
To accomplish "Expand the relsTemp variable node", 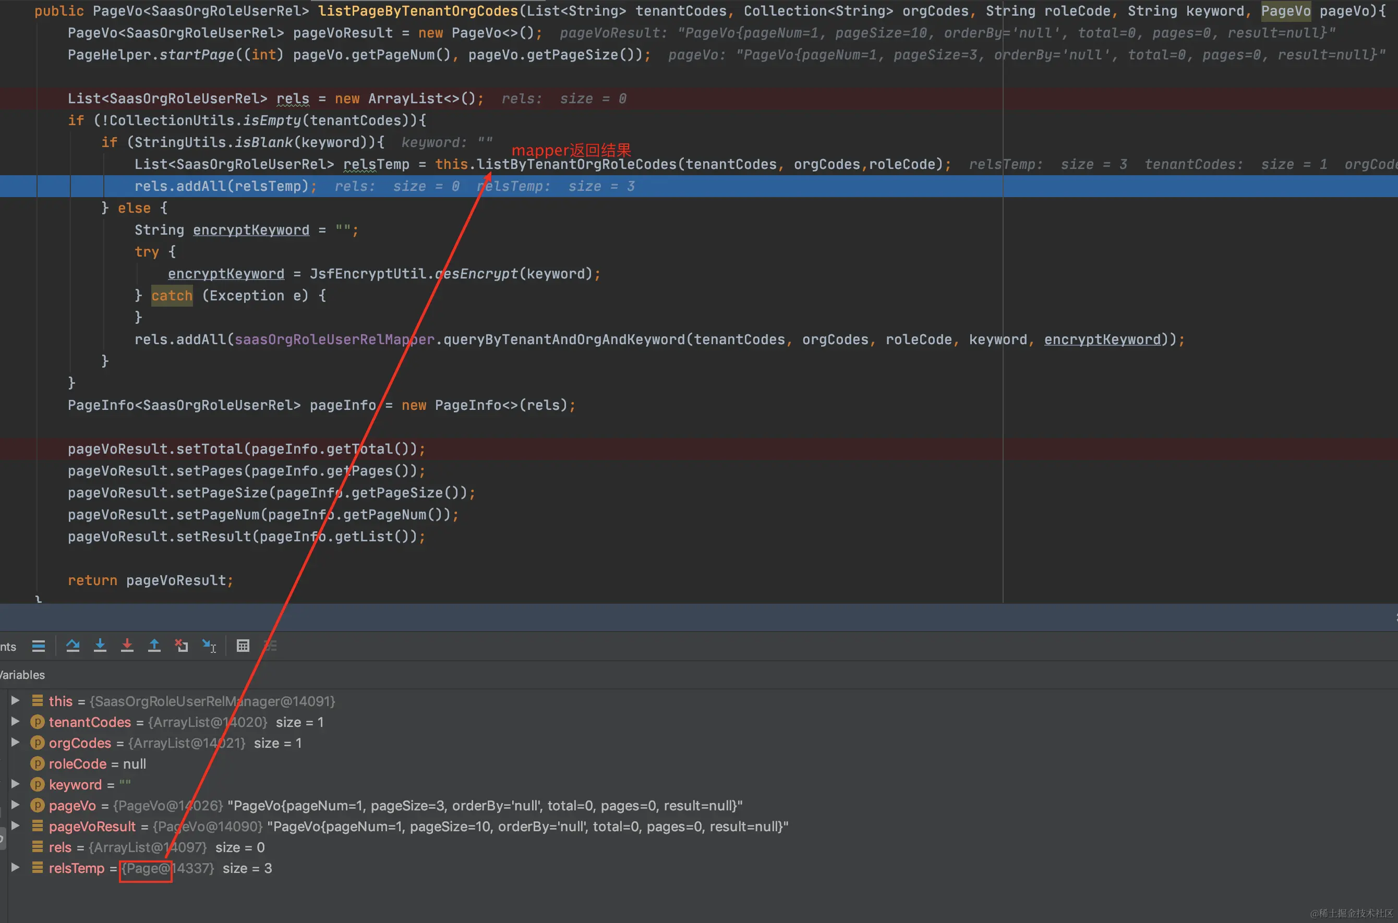I will 16,867.
